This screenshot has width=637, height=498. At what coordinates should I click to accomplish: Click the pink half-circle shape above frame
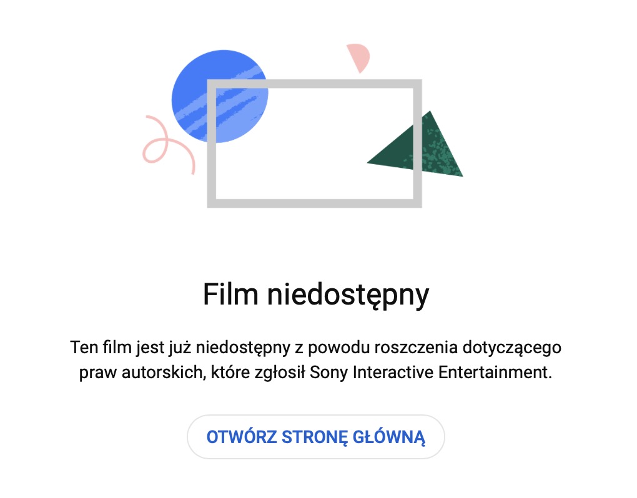coord(358,57)
